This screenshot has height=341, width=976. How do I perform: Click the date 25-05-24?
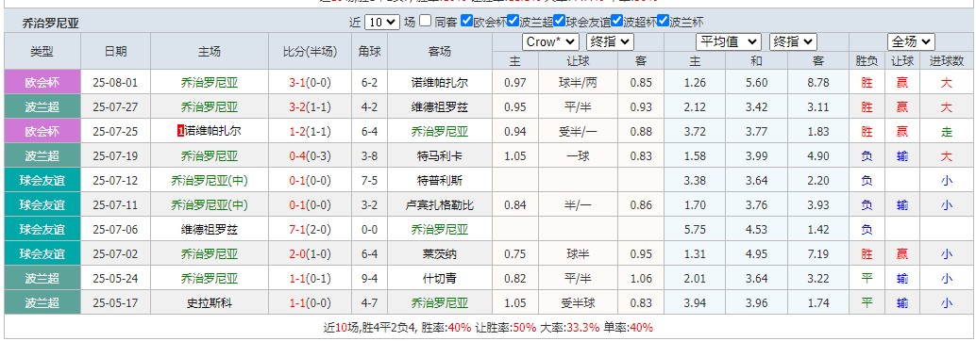(x=116, y=278)
